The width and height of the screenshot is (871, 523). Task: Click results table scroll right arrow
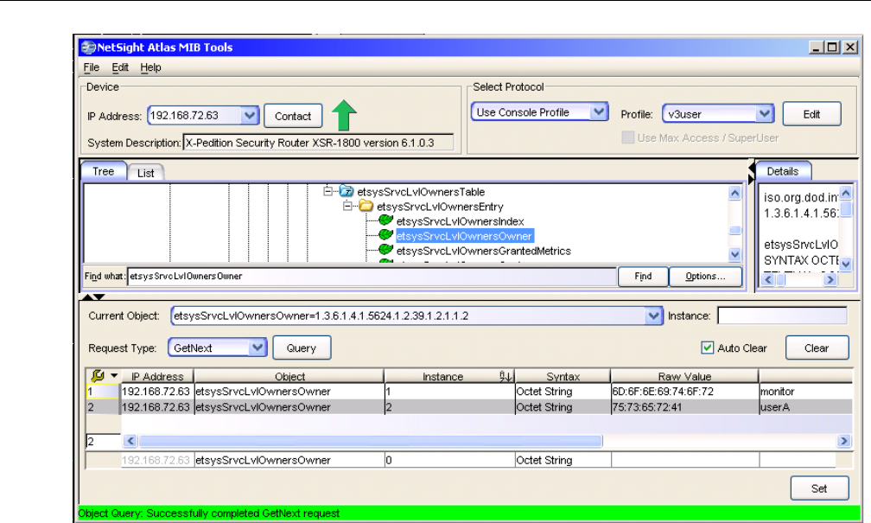[843, 441]
